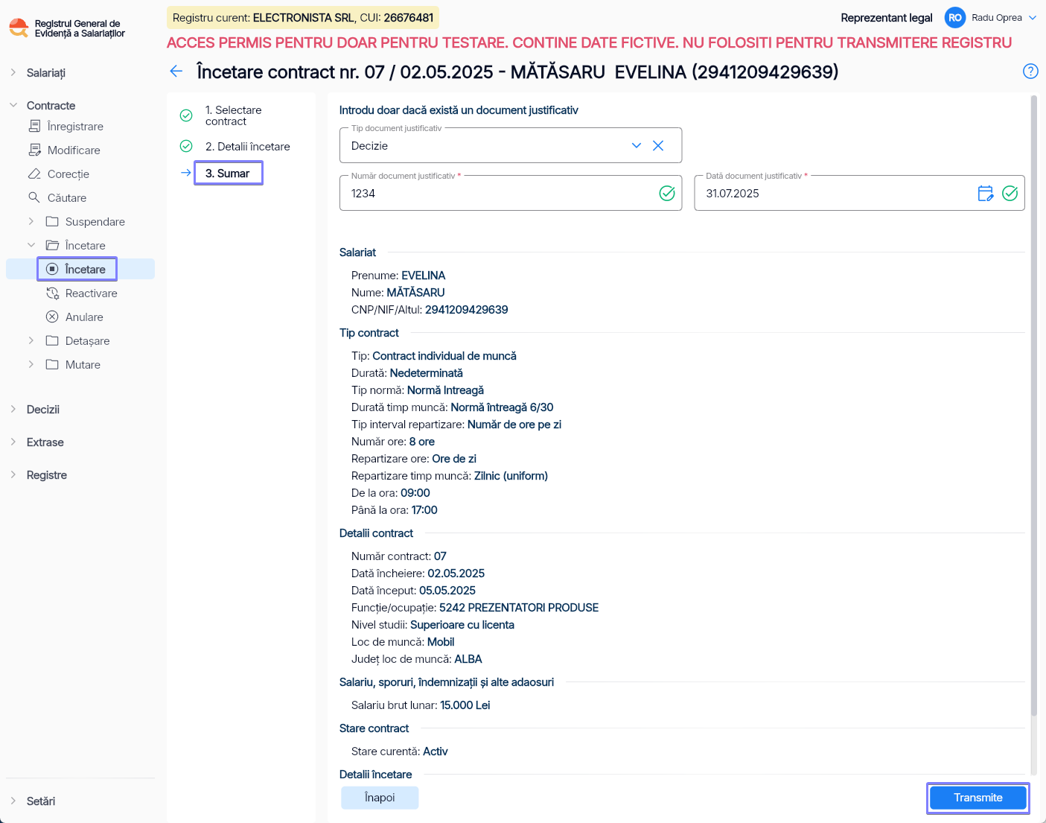The image size is (1046, 823).
Task: Collapse the Contracte sidebar section
Action: 13,105
